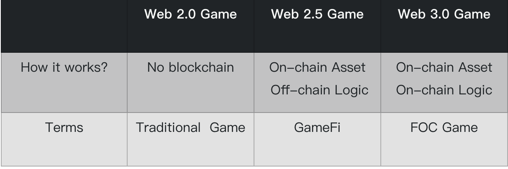
Task: Select the On-chain Logic text
Action: coord(444,90)
